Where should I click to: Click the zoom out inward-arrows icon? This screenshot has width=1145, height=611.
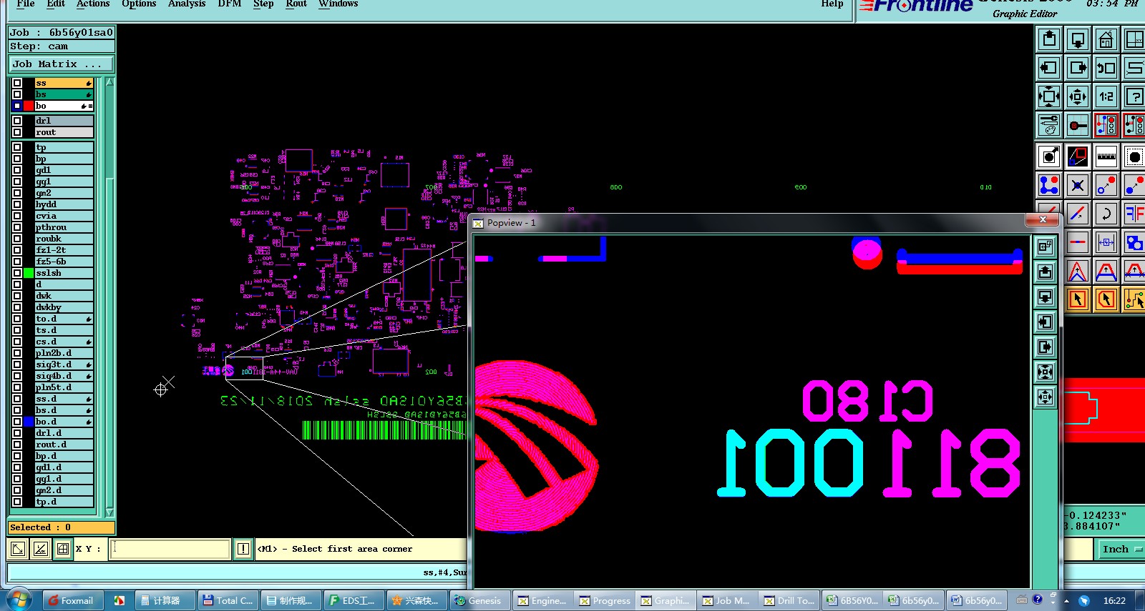[x=1078, y=96]
